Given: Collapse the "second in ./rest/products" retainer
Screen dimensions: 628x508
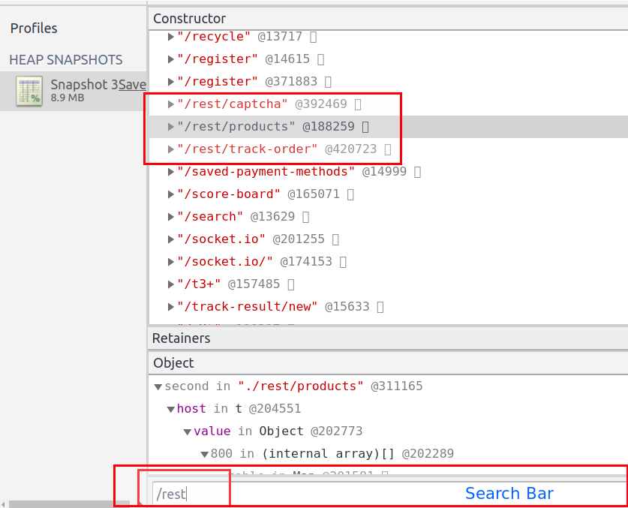Looking at the screenshot, I should (x=158, y=386).
